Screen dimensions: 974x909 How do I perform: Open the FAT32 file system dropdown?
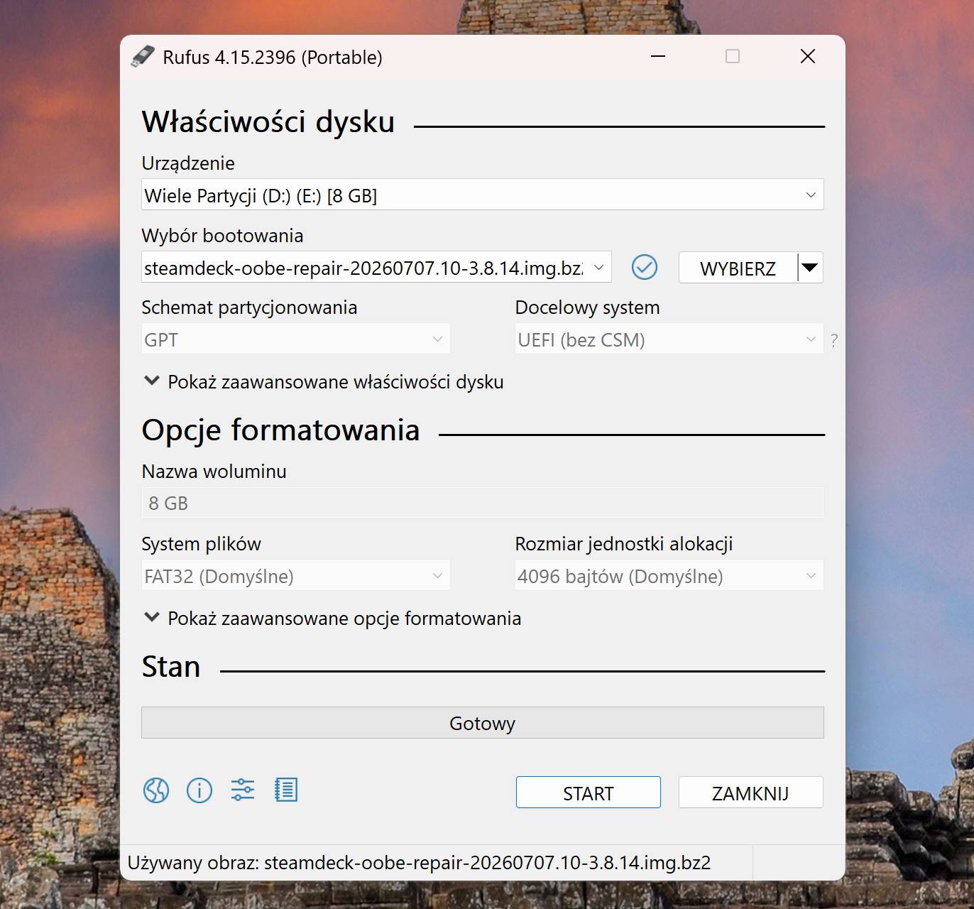[x=296, y=576]
